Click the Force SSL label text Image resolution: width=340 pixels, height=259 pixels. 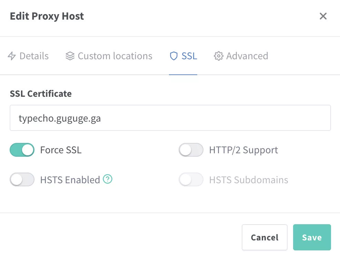click(61, 150)
